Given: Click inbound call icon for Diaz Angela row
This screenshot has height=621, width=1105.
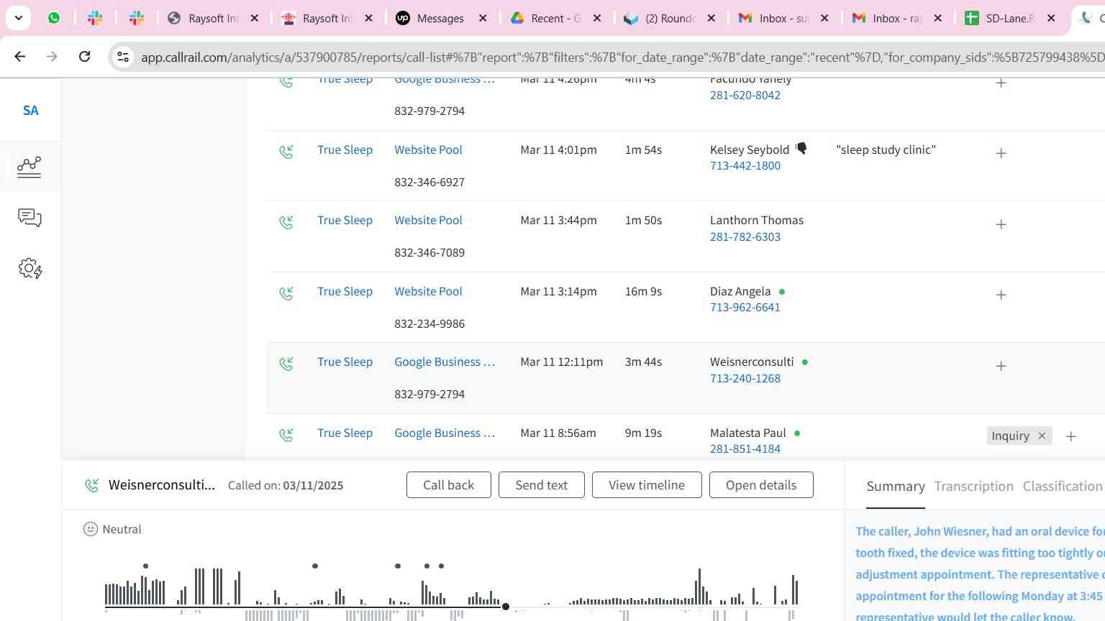Looking at the screenshot, I should pos(286,293).
